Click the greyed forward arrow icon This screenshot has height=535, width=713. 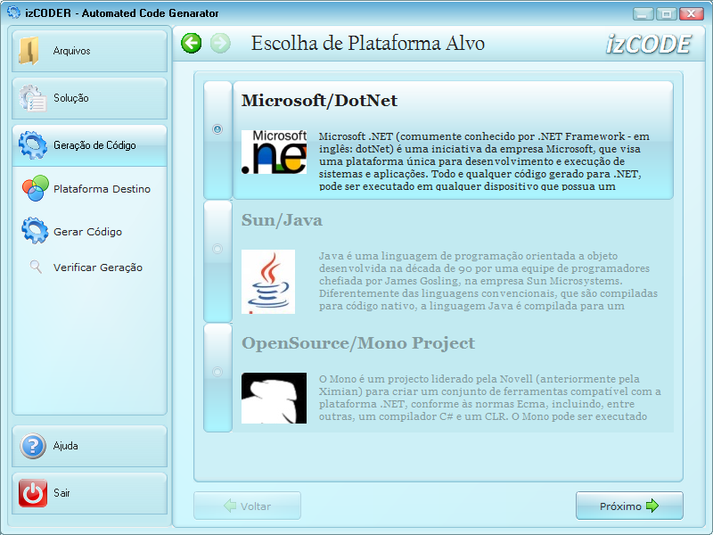[x=220, y=44]
